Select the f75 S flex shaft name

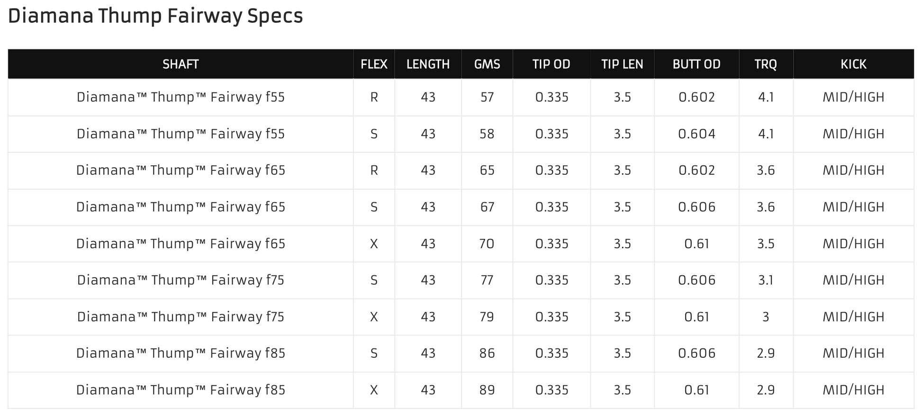[x=181, y=280]
